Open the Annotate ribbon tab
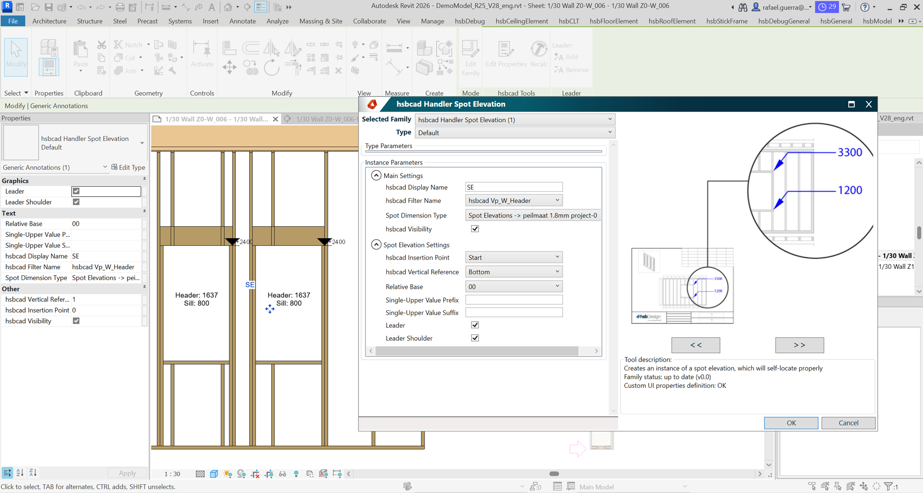923x493 pixels. pyautogui.click(x=242, y=21)
